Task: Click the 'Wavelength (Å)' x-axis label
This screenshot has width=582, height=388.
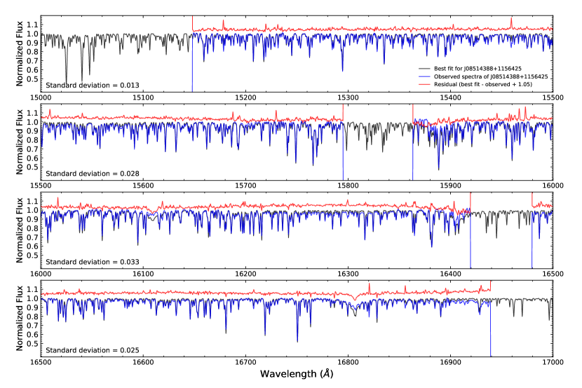Action: 297,373
